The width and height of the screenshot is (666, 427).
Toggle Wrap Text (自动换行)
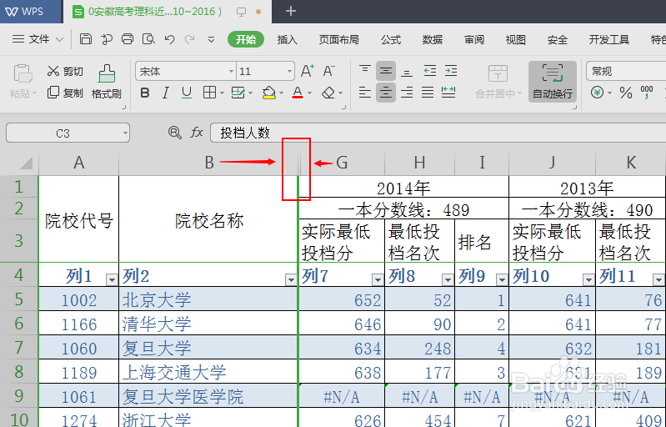552,82
